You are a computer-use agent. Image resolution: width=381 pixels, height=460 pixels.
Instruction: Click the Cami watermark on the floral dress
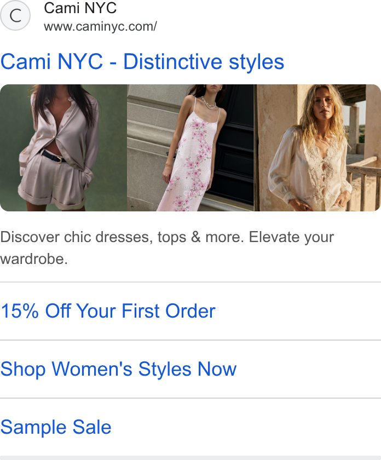click(x=191, y=191)
